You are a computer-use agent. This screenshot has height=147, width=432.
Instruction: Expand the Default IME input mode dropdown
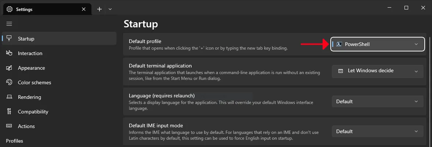point(377,131)
